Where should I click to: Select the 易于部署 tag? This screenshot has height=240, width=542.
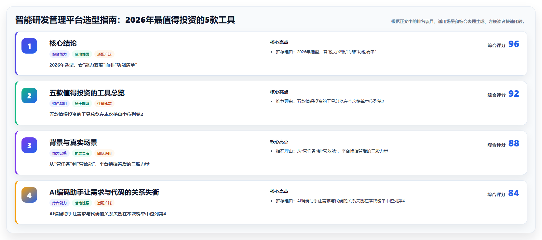82,104
